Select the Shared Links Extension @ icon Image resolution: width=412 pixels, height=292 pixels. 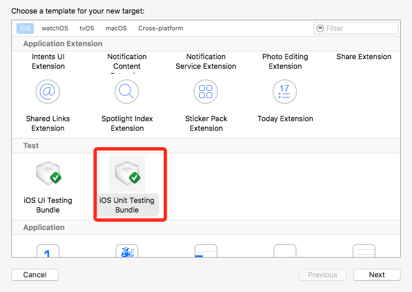point(48,91)
